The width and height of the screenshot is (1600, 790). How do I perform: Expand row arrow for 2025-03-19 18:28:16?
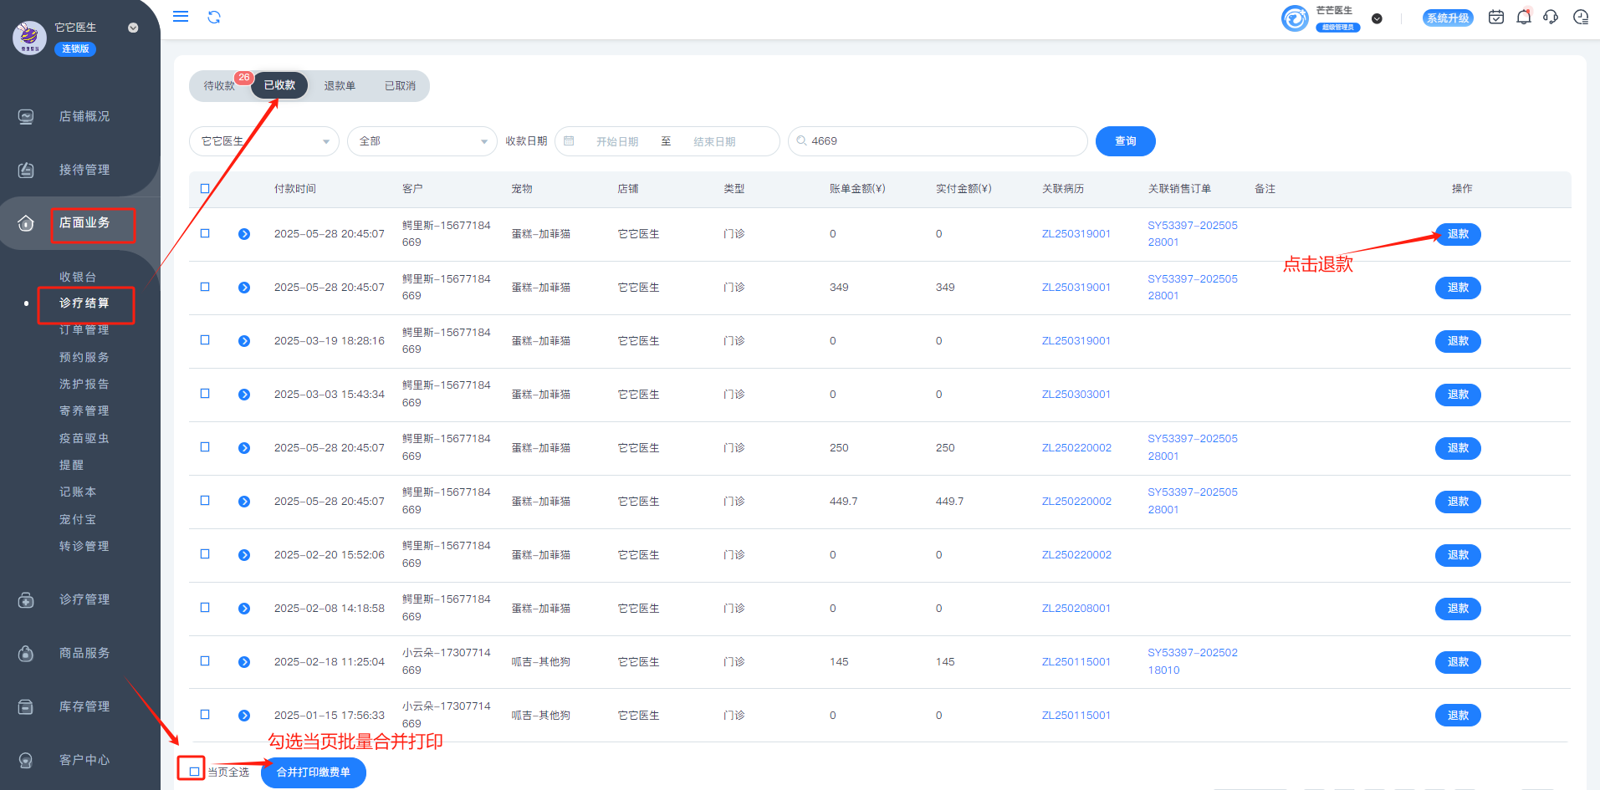tap(244, 341)
